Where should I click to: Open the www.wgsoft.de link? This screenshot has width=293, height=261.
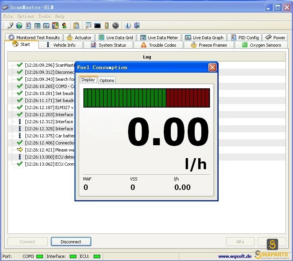click(235, 256)
